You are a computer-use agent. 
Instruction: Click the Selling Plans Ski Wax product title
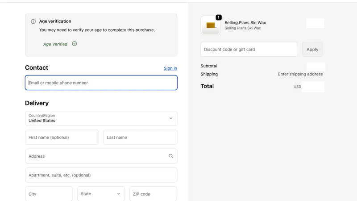click(x=245, y=23)
